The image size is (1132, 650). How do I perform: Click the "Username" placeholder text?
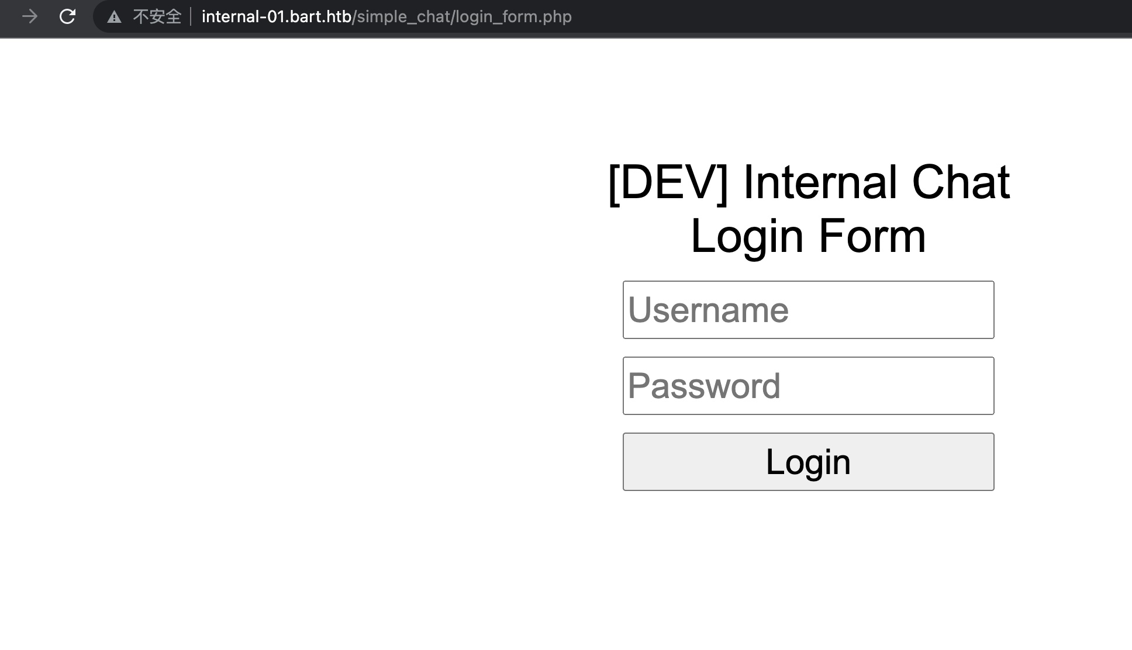click(708, 310)
